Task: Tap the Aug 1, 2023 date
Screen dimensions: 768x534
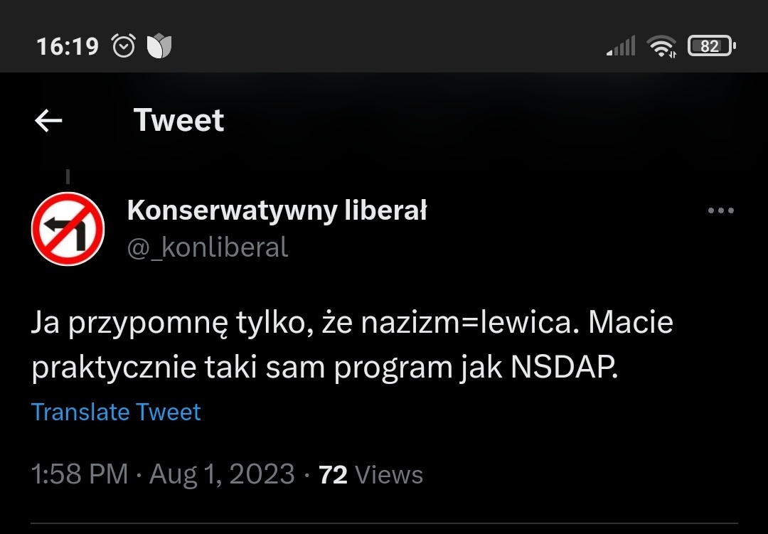Action: pos(222,474)
